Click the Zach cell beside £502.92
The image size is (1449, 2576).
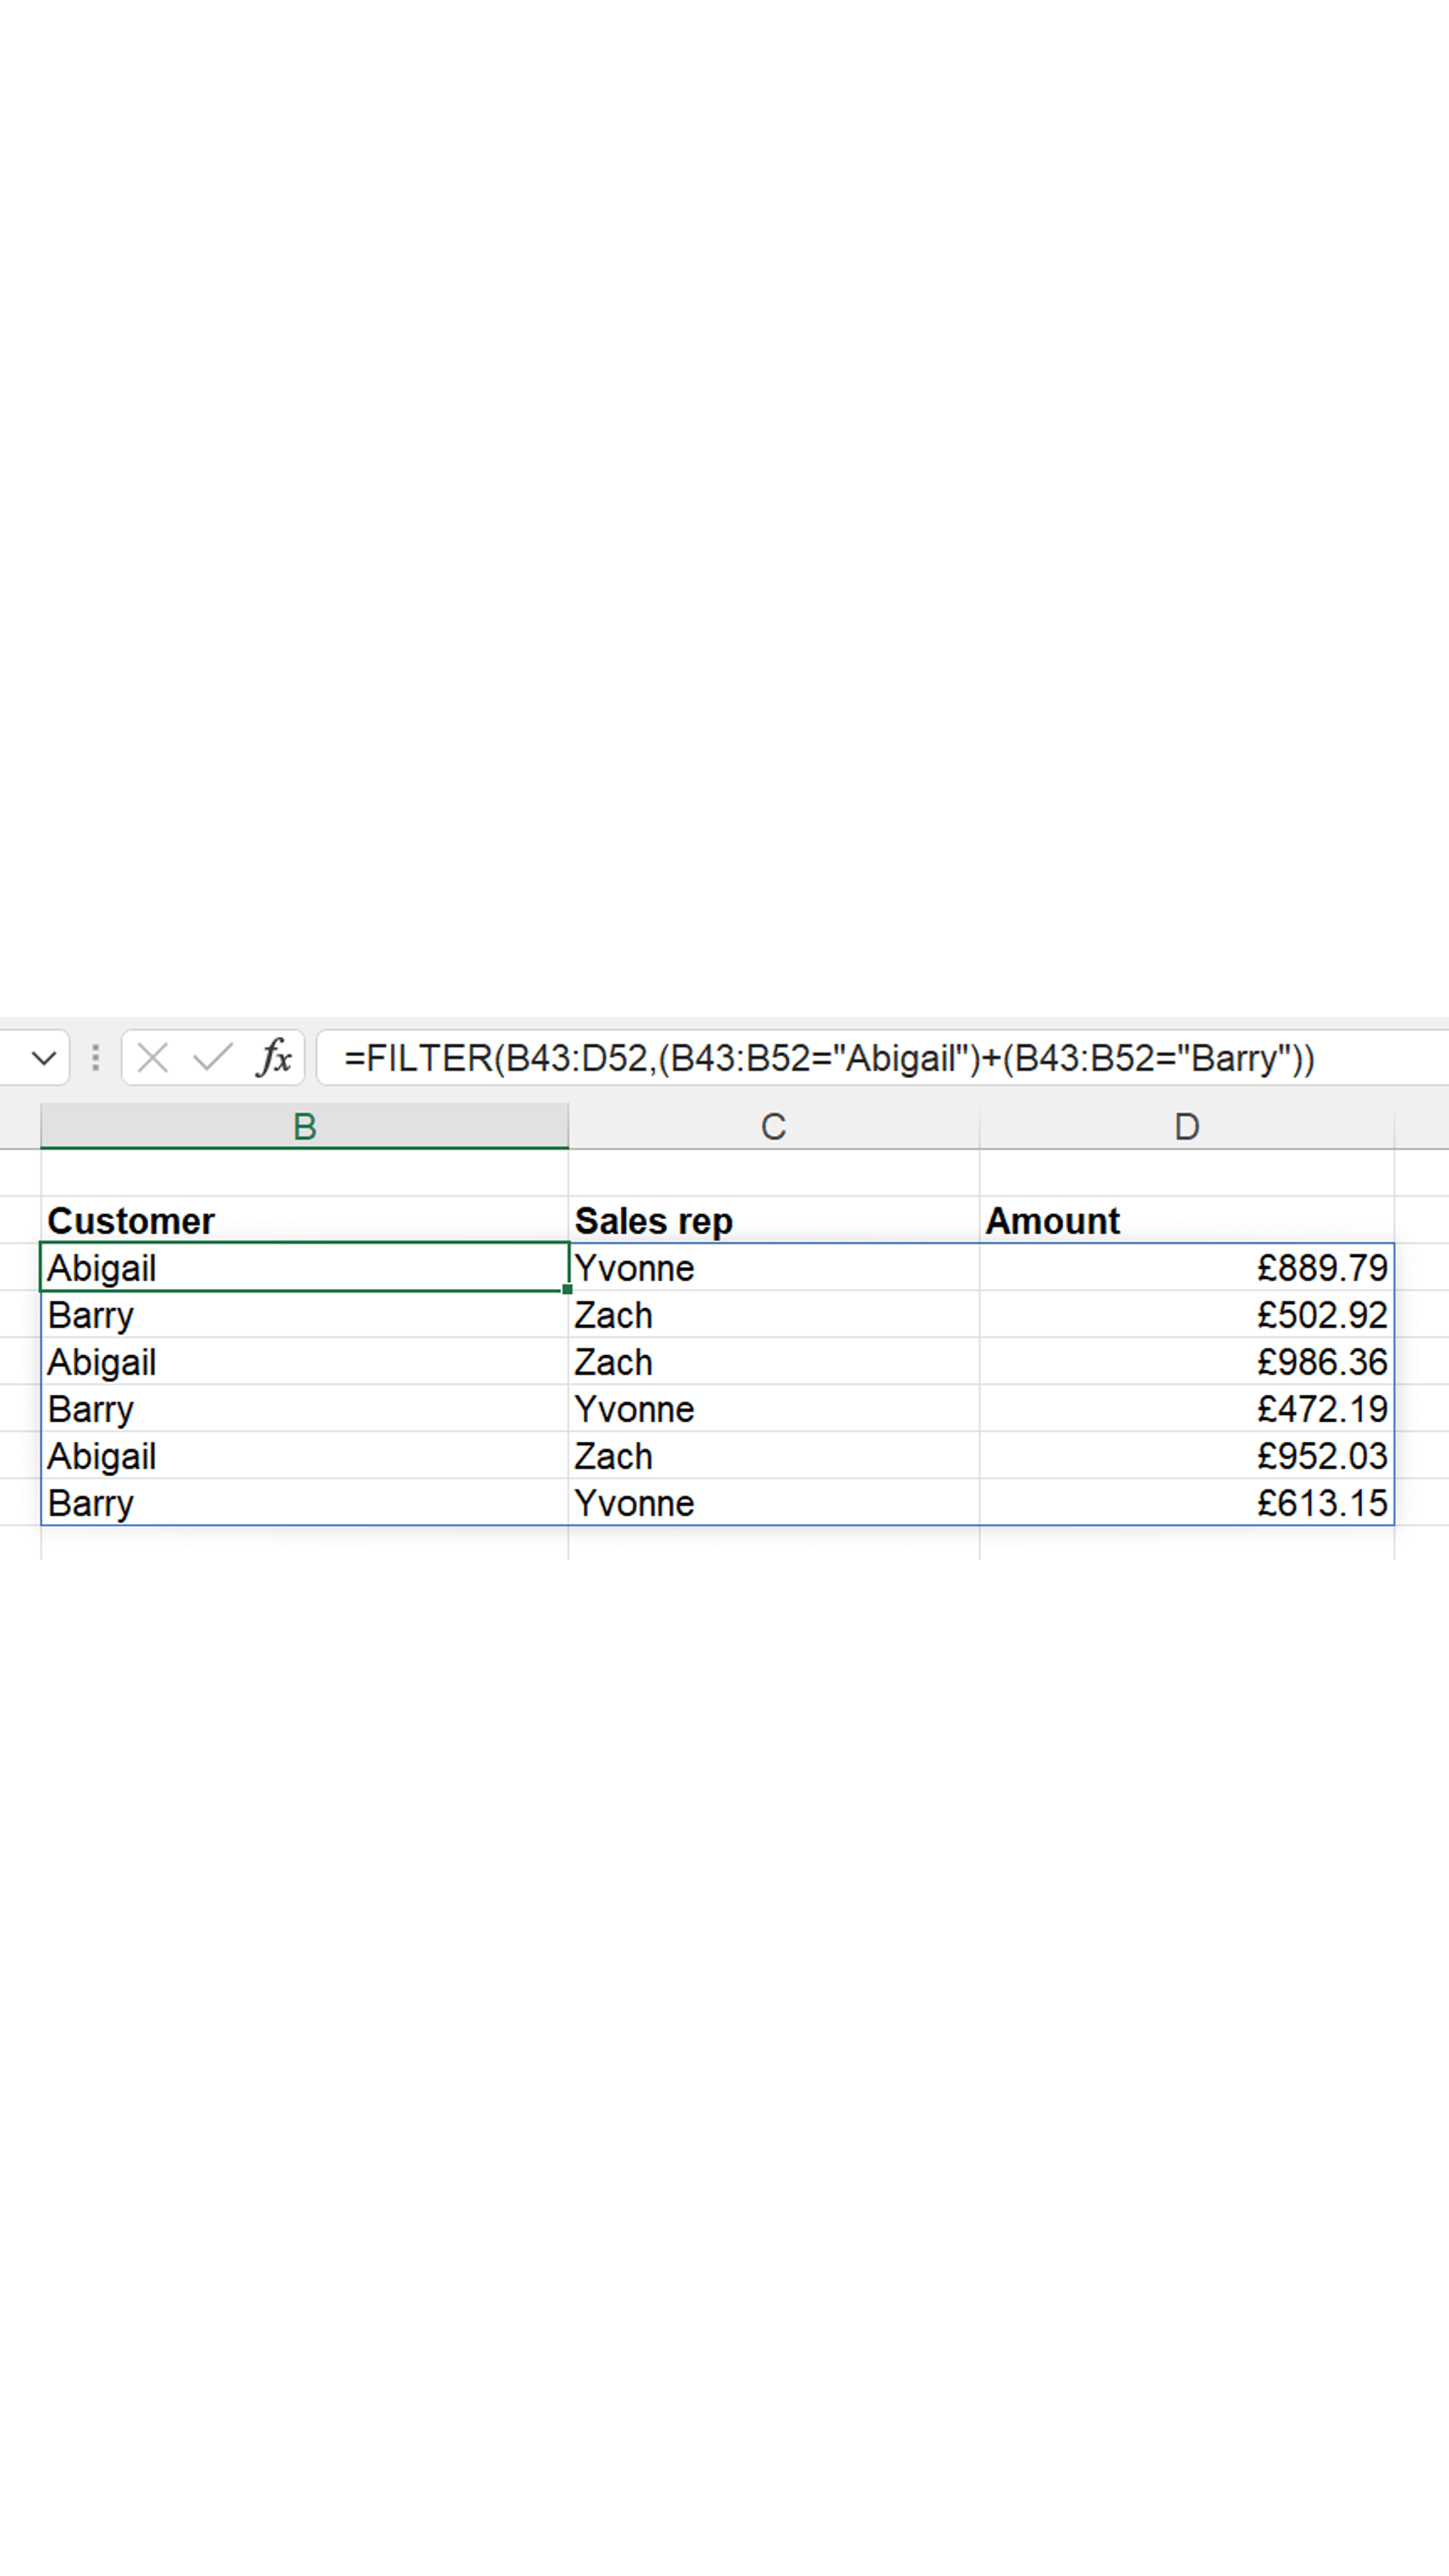click(x=773, y=1315)
